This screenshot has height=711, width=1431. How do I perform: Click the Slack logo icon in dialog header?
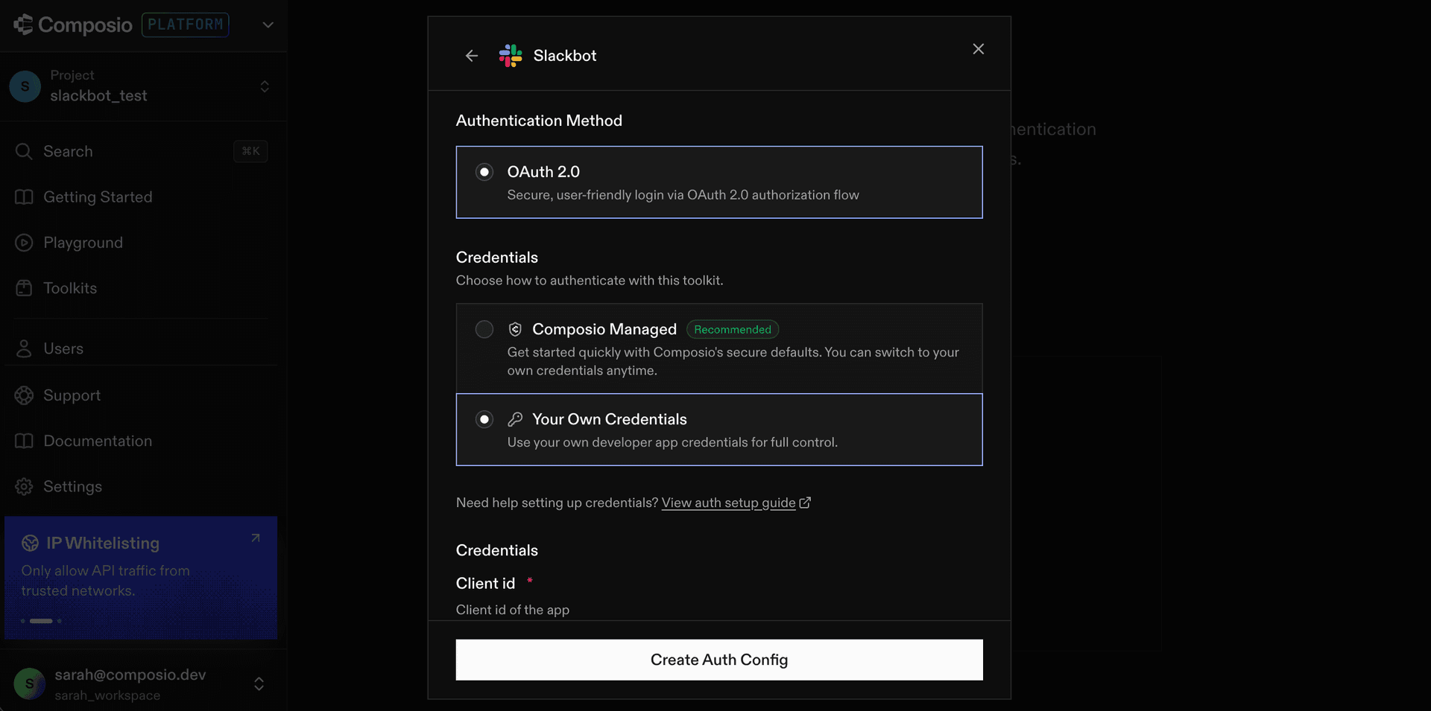tap(511, 56)
